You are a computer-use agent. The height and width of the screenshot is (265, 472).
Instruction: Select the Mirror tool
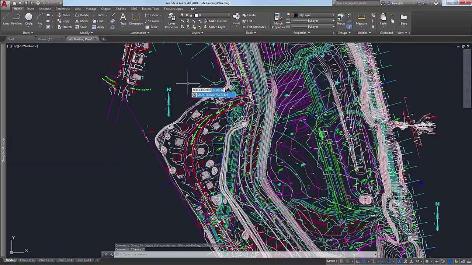pyautogui.click(x=81, y=21)
